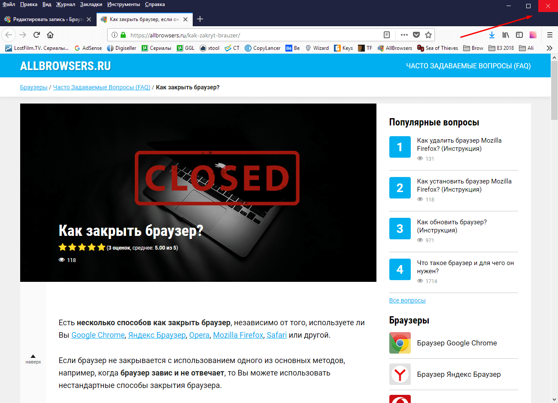
Task: Show more bookmarks with double chevron
Action: tap(549, 48)
